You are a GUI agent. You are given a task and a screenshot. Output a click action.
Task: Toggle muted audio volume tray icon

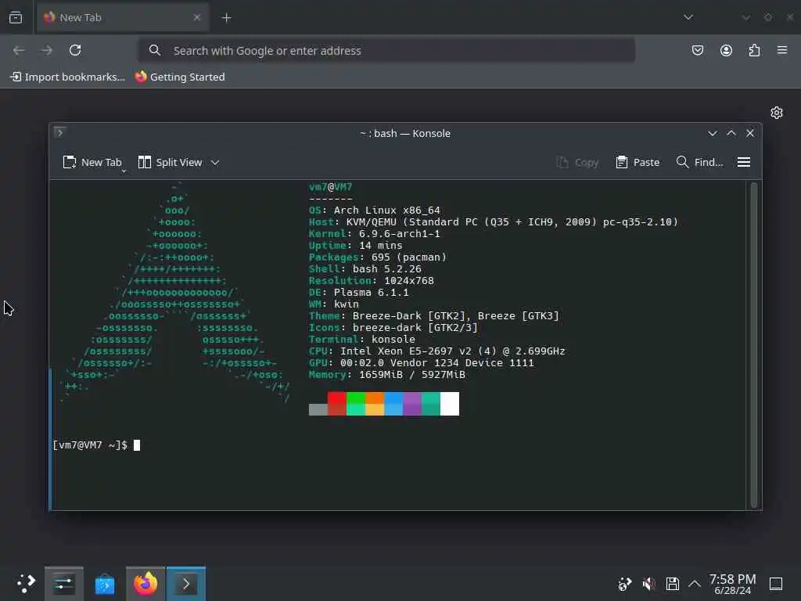(648, 584)
